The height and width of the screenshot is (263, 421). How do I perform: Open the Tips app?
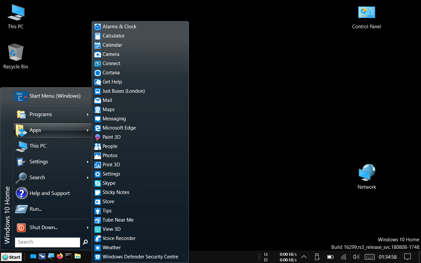pyautogui.click(x=140, y=211)
